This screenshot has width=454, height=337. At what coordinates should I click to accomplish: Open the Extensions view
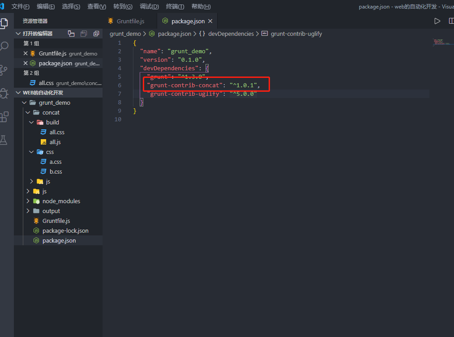(4, 117)
